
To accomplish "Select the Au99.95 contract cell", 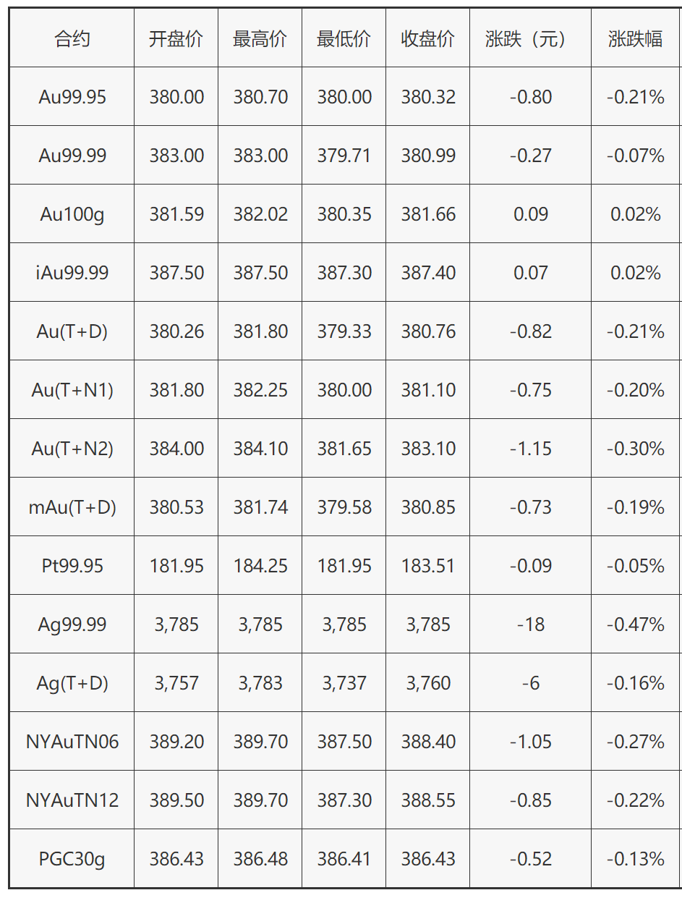I will (72, 97).
